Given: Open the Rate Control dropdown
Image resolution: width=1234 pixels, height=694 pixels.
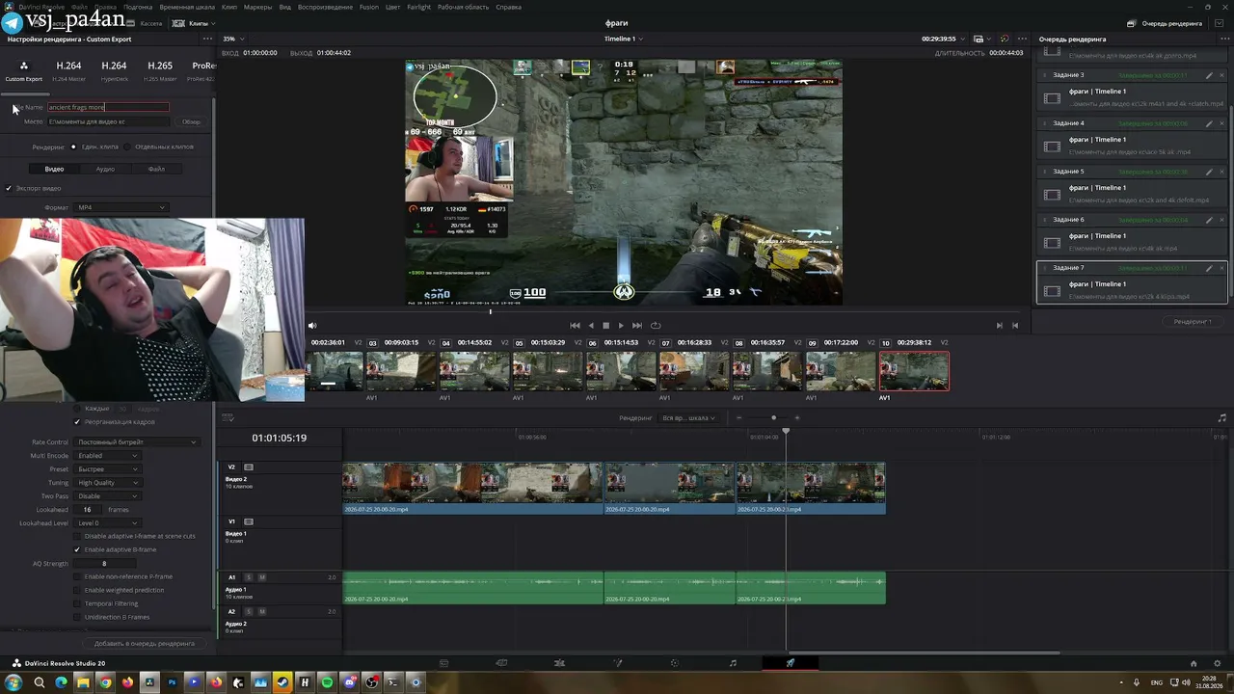Looking at the screenshot, I should pyautogui.click(x=136, y=442).
